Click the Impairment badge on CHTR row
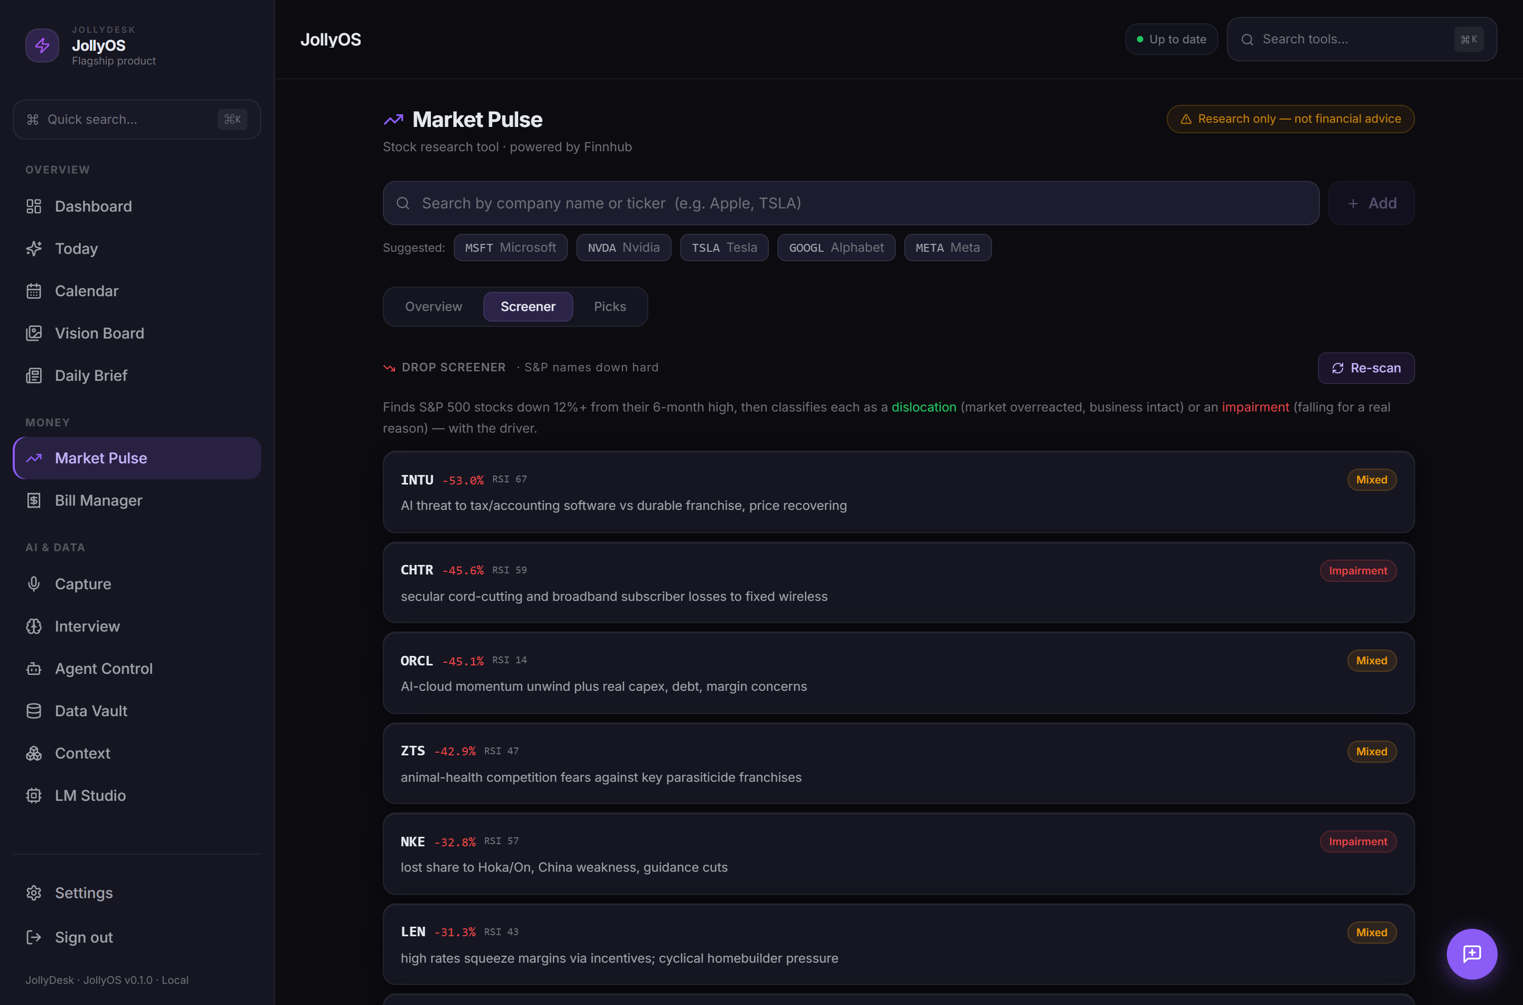 1357,570
